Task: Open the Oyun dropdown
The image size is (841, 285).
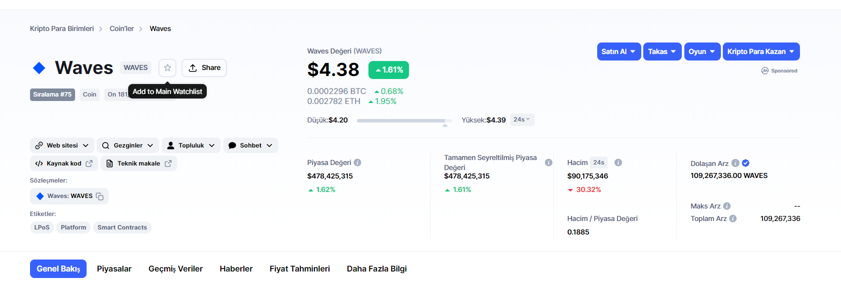Action: (702, 51)
